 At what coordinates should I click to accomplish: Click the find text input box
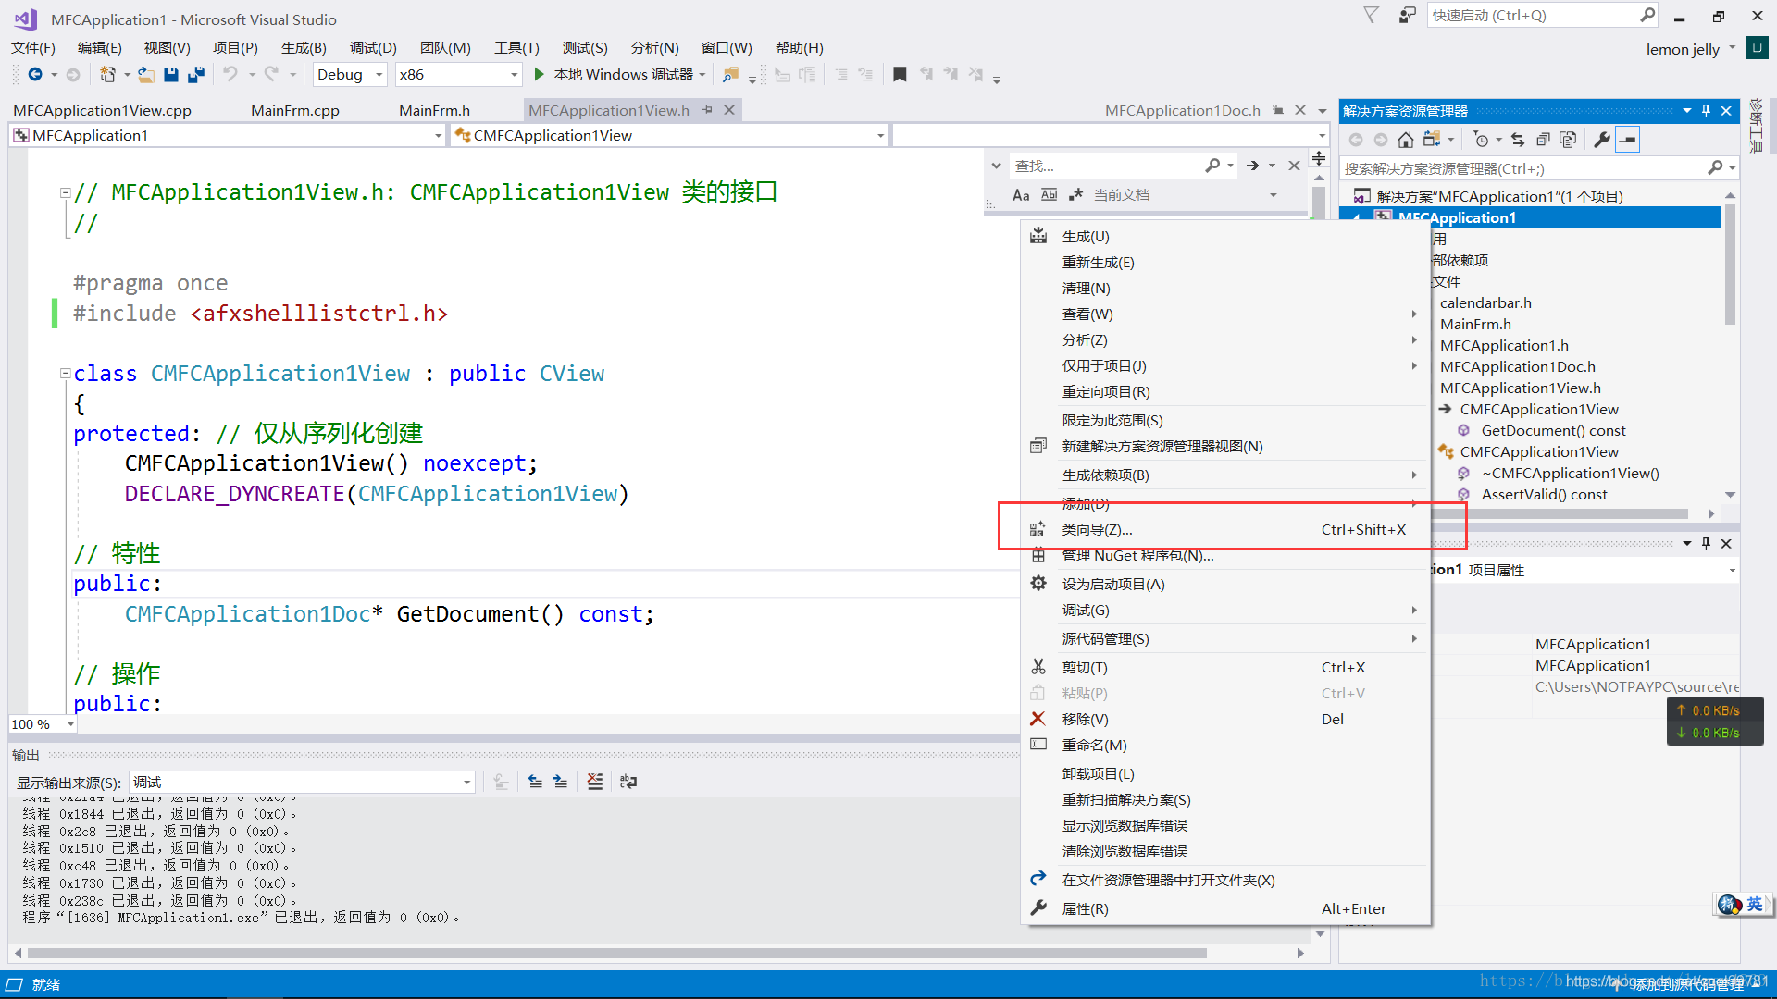tap(1106, 166)
